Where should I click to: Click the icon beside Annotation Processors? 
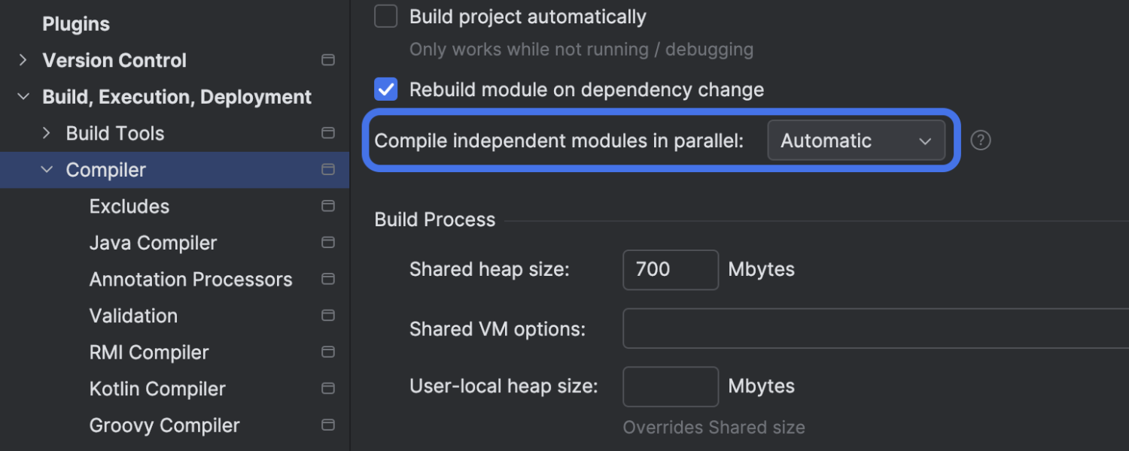328,279
